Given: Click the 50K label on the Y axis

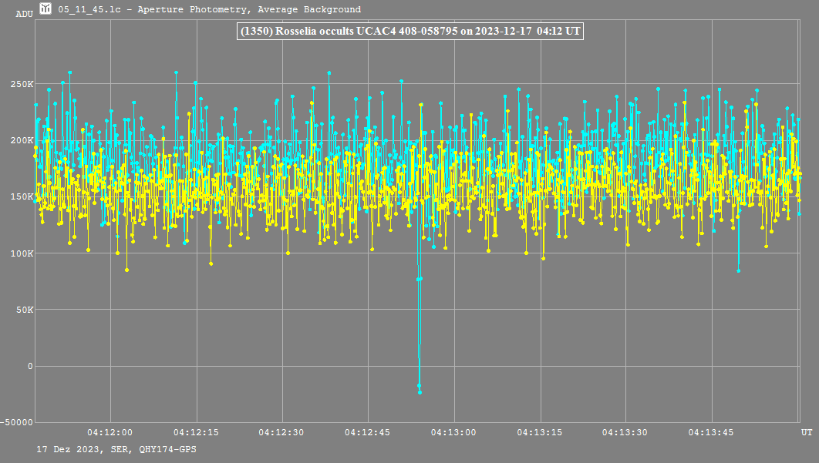Looking at the screenshot, I should [x=25, y=310].
